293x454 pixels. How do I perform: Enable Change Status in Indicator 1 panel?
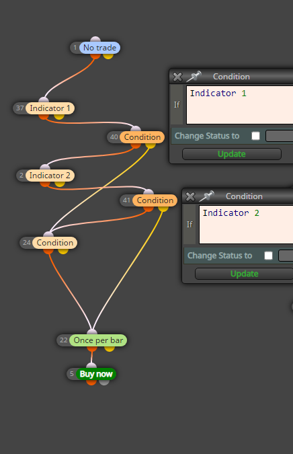255,136
